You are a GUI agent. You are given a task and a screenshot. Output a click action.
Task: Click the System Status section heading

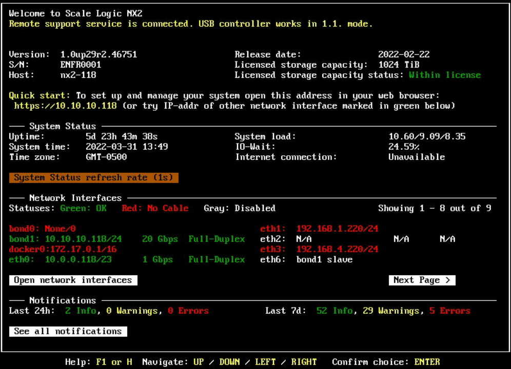point(63,127)
